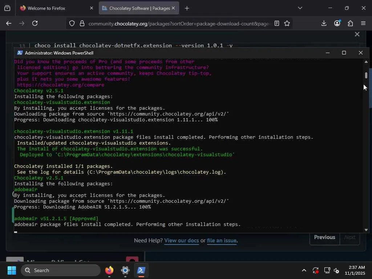The width and height of the screenshot is (372, 279).
Task: Click the greyed-out Next button
Action: coord(350,237)
